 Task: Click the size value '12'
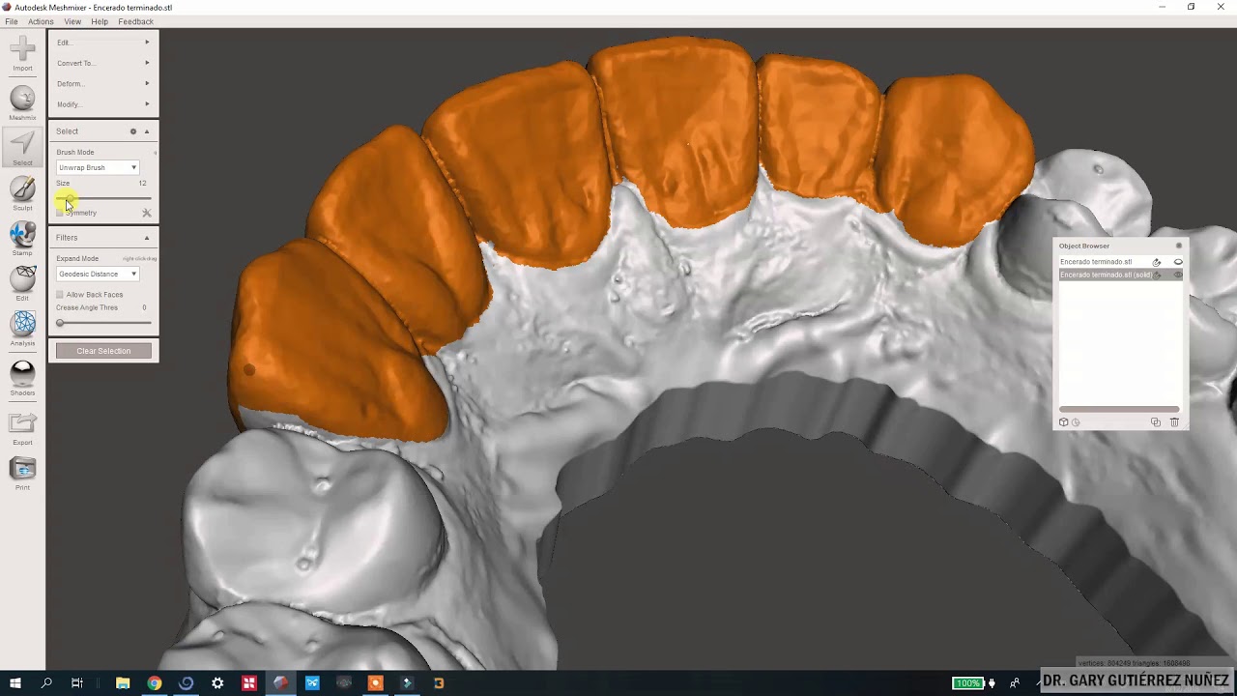point(142,184)
